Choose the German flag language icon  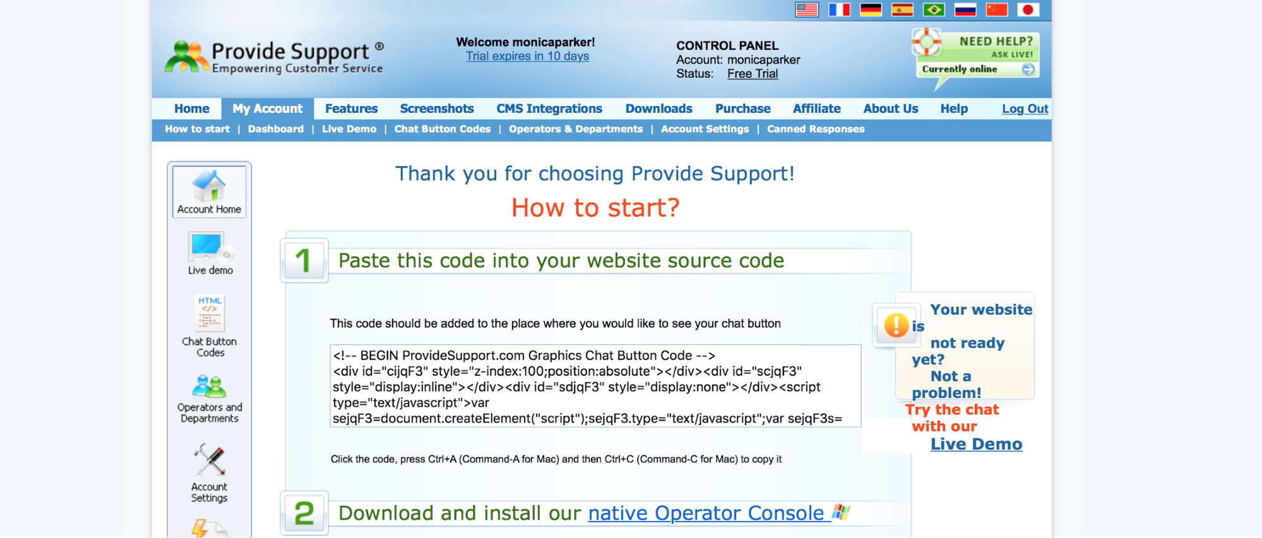[871, 9]
